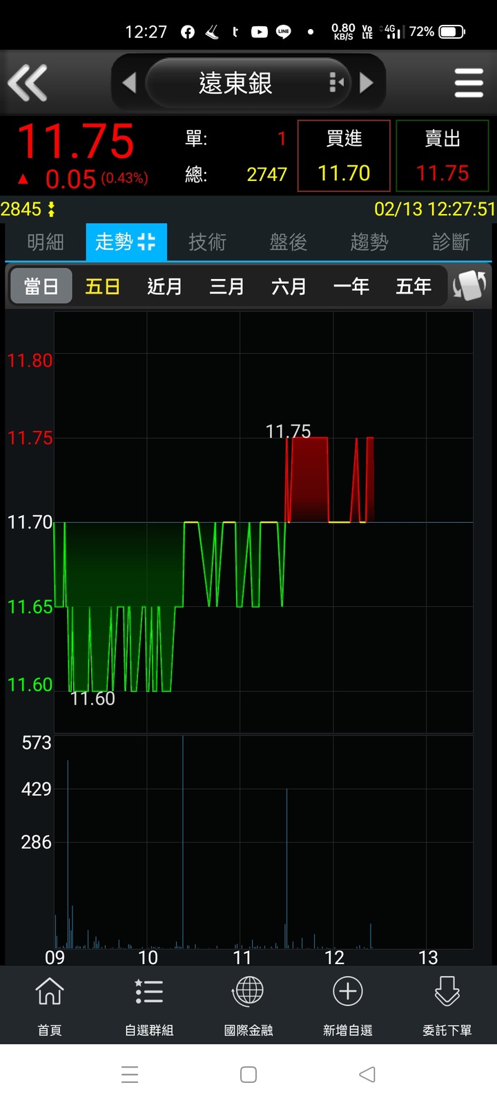The width and height of the screenshot is (497, 1105).
Task: Select the 近月 time range
Action: 165,286
